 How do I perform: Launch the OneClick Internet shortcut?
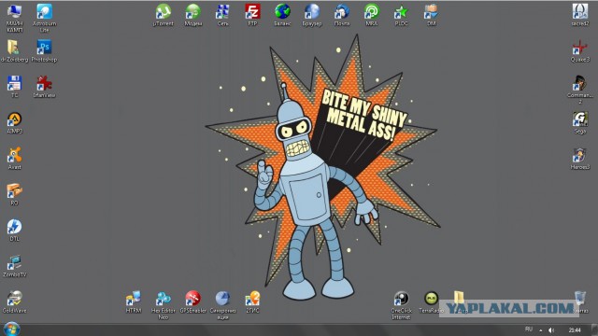[x=401, y=299]
